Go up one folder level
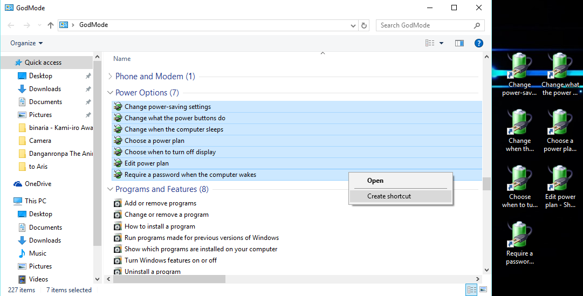This screenshot has height=296, width=583. coord(51,25)
